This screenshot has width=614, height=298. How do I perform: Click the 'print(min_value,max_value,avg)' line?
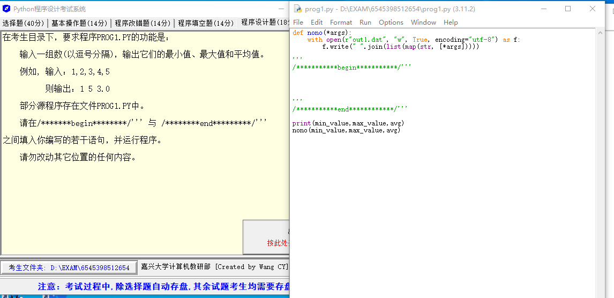pos(348,123)
